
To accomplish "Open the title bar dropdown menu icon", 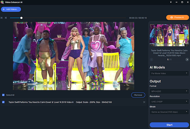I will click(x=171, y=2).
